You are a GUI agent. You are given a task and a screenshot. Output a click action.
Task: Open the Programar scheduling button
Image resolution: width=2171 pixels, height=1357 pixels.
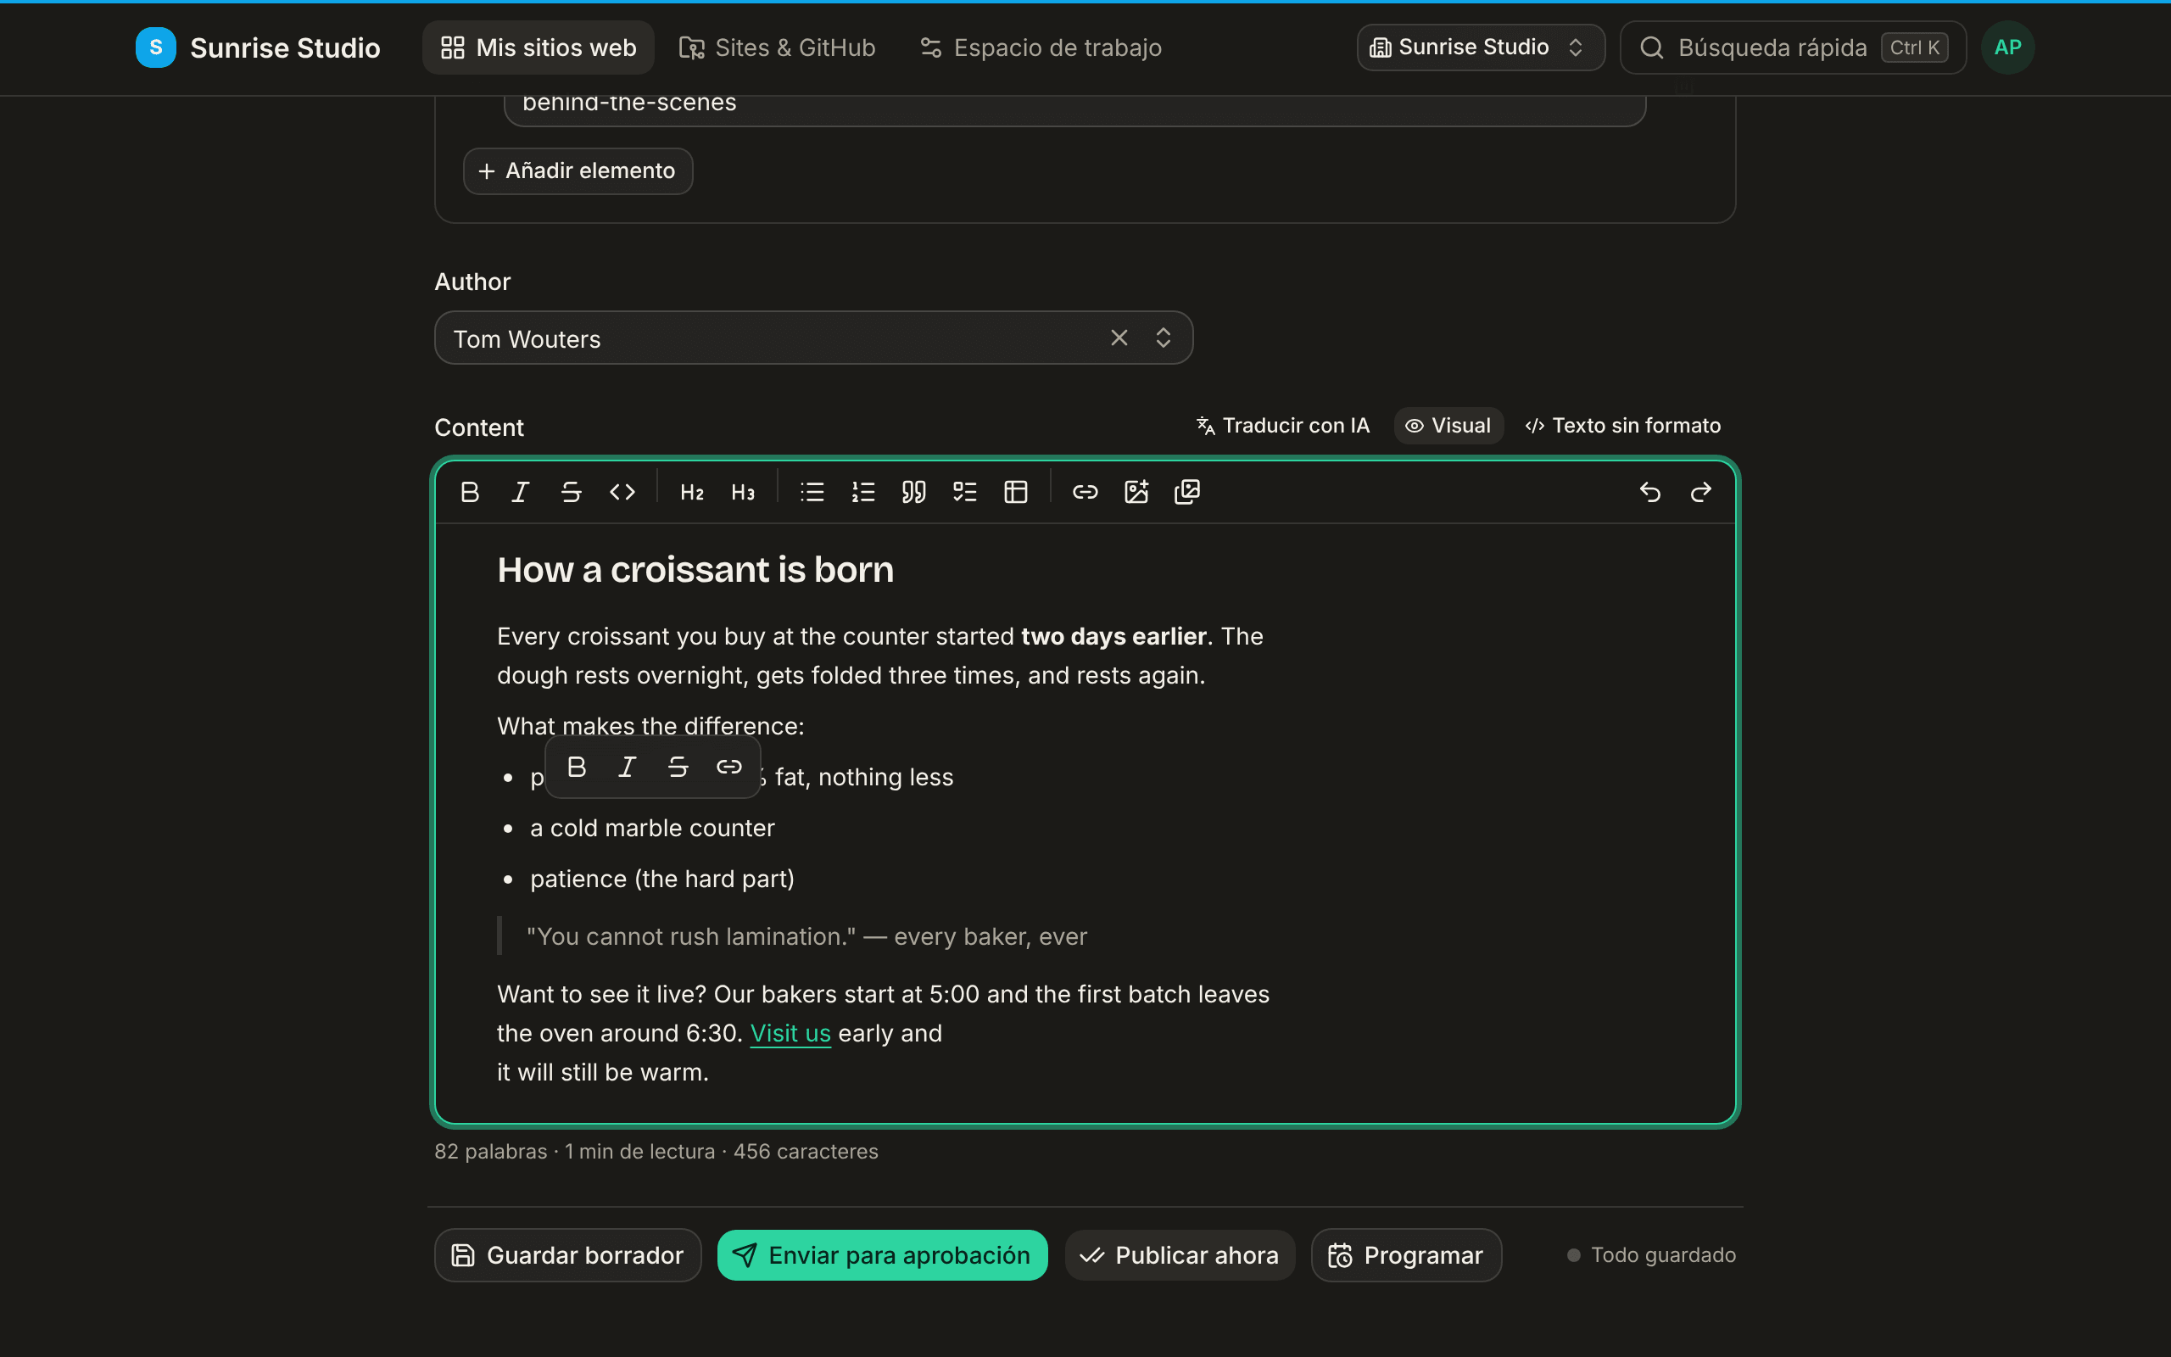(x=1407, y=1254)
